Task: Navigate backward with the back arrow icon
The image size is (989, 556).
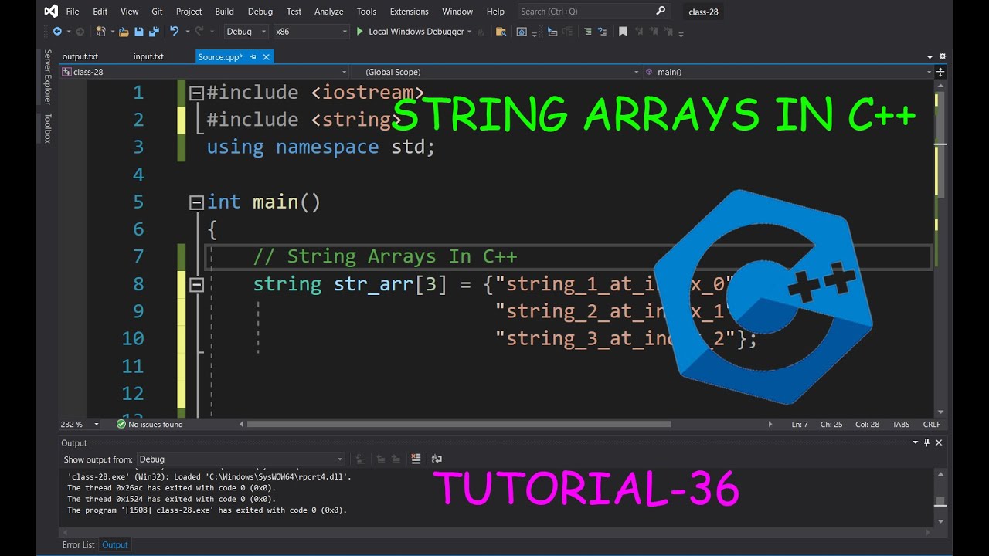Action: [57, 32]
